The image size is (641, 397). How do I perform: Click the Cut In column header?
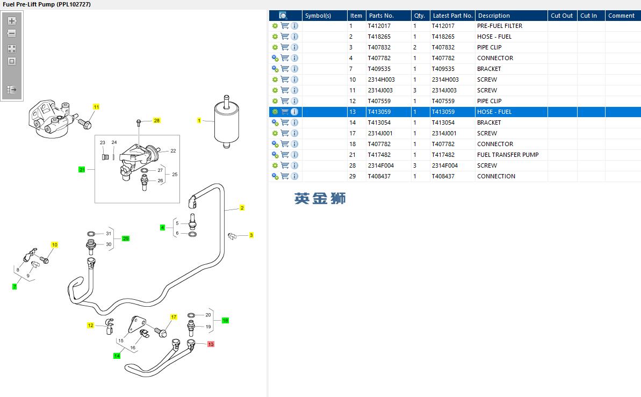(590, 16)
